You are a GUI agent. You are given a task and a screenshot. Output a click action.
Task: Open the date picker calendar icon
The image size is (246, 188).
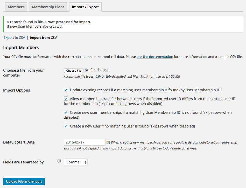pyautogui.click(x=108, y=142)
